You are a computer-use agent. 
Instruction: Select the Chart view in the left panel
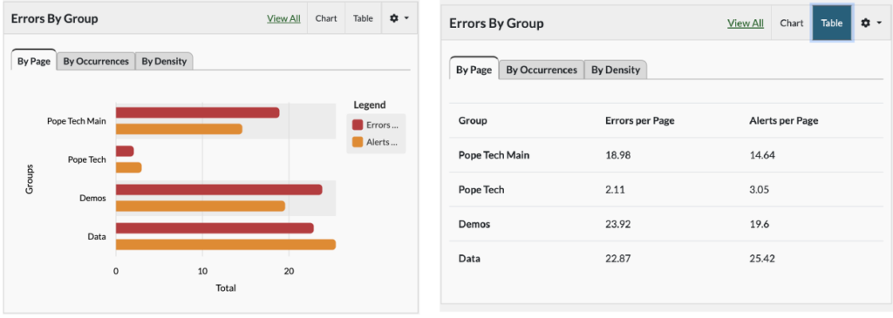click(326, 18)
